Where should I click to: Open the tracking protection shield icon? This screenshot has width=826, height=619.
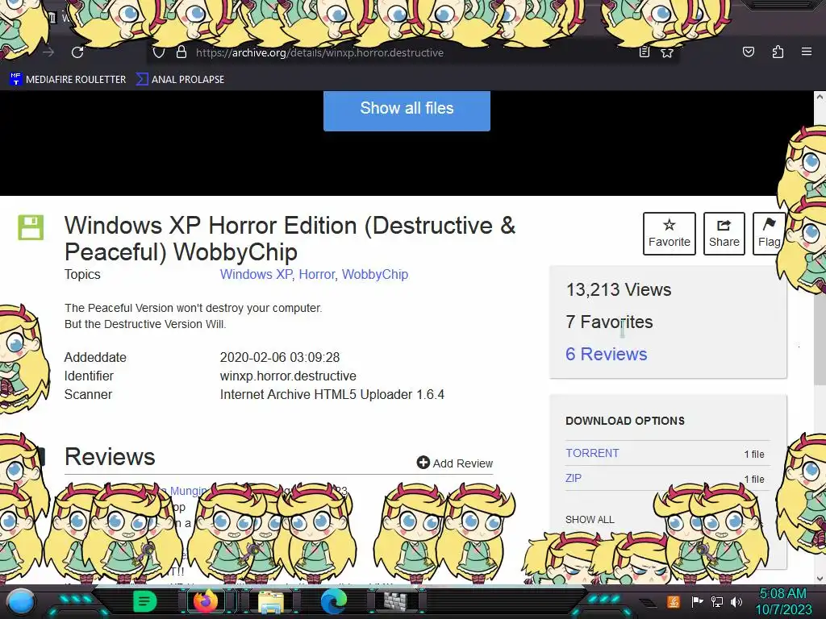coord(159,52)
